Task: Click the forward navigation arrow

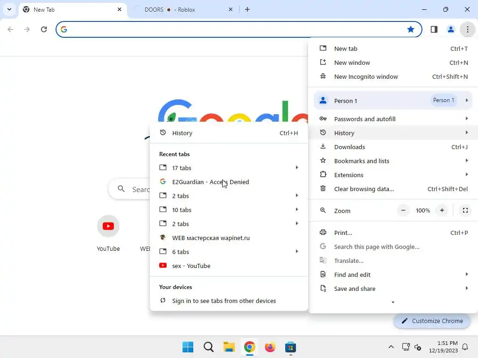Action: [27, 29]
